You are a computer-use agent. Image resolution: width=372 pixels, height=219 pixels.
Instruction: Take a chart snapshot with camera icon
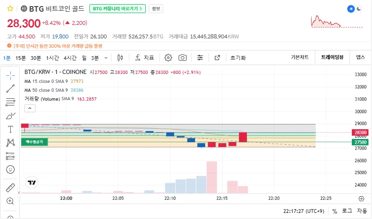pos(182,58)
